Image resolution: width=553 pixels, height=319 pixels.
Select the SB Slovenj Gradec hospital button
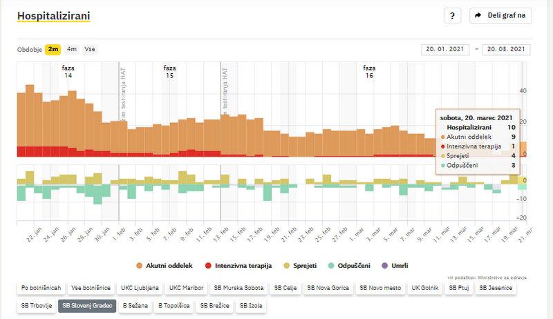click(x=87, y=305)
